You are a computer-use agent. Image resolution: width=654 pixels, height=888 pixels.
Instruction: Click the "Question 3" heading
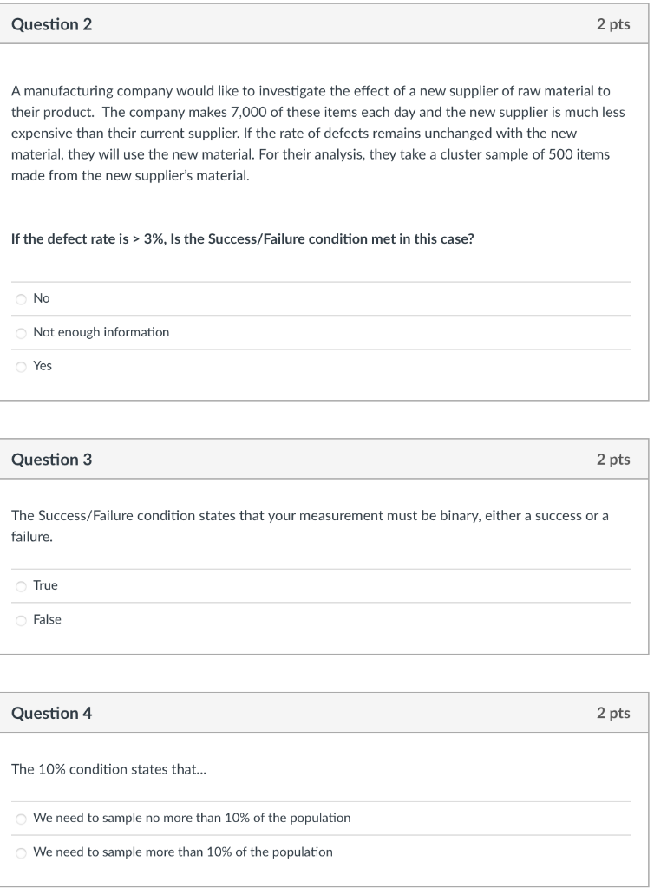(x=51, y=460)
